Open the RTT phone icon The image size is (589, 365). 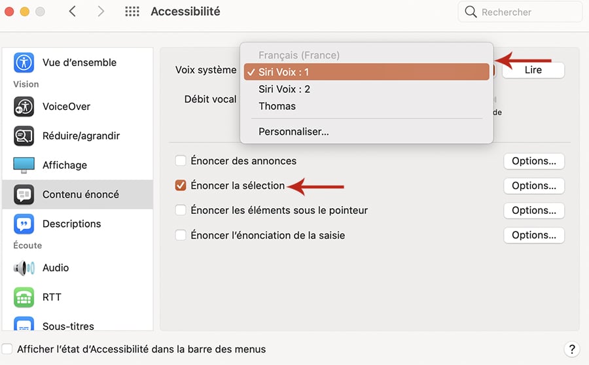24,297
